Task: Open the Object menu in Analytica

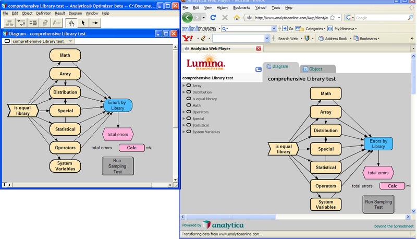Action: coord(27,14)
